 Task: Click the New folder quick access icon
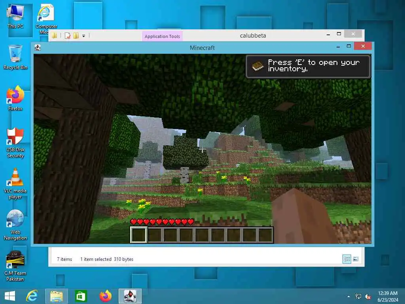(76, 36)
